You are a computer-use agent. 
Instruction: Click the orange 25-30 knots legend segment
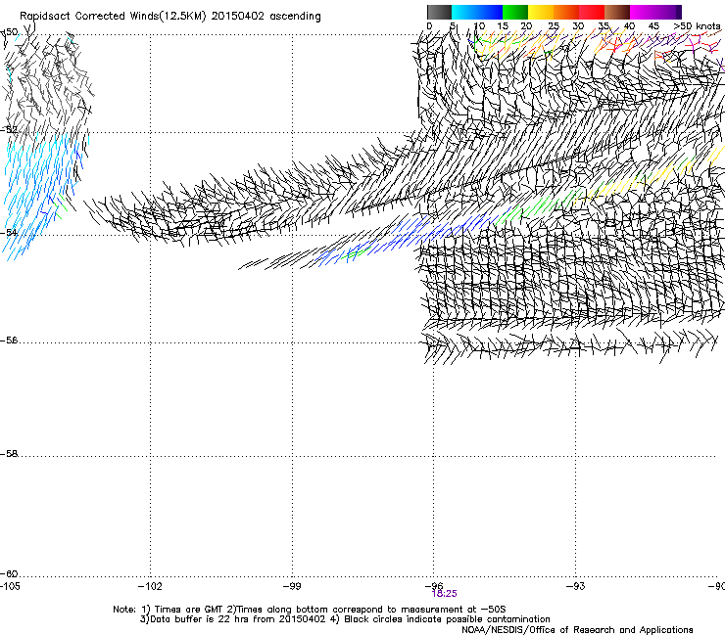(x=566, y=12)
